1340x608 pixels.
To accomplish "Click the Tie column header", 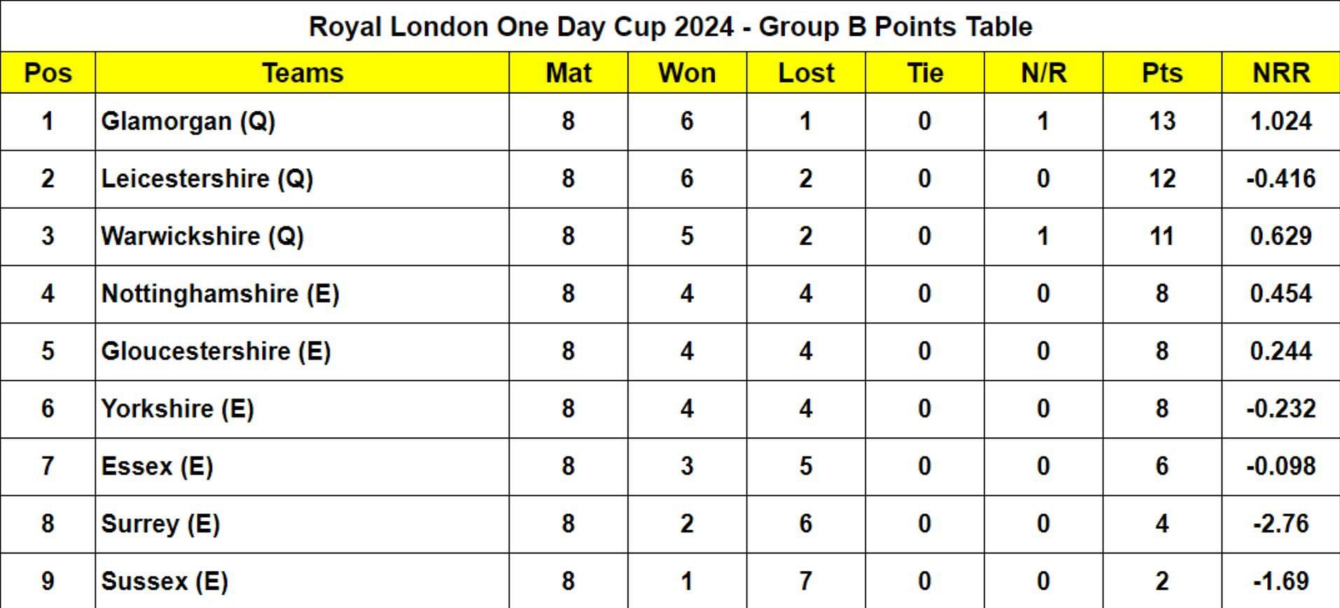I will pyautogui.click(x=925, y=73).
